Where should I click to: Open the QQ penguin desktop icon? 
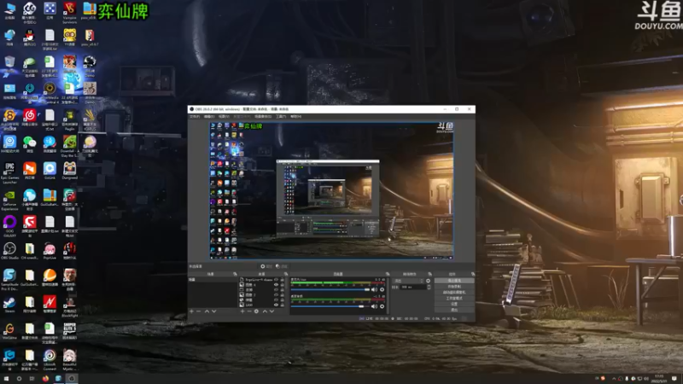pos(30,38)
